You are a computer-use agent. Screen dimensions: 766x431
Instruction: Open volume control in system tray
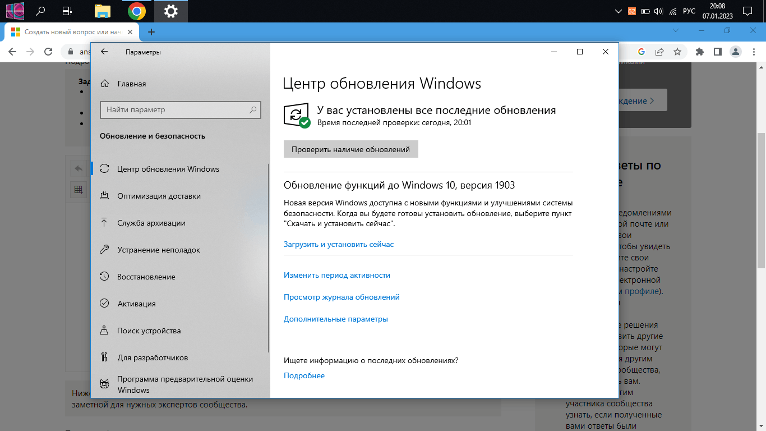pyautogui.click(x=659, y=11)
